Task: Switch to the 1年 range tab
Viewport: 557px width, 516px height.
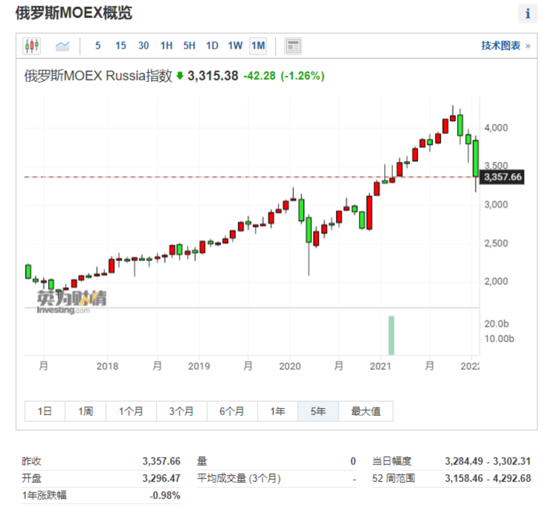Action: (x=277, y=411)
